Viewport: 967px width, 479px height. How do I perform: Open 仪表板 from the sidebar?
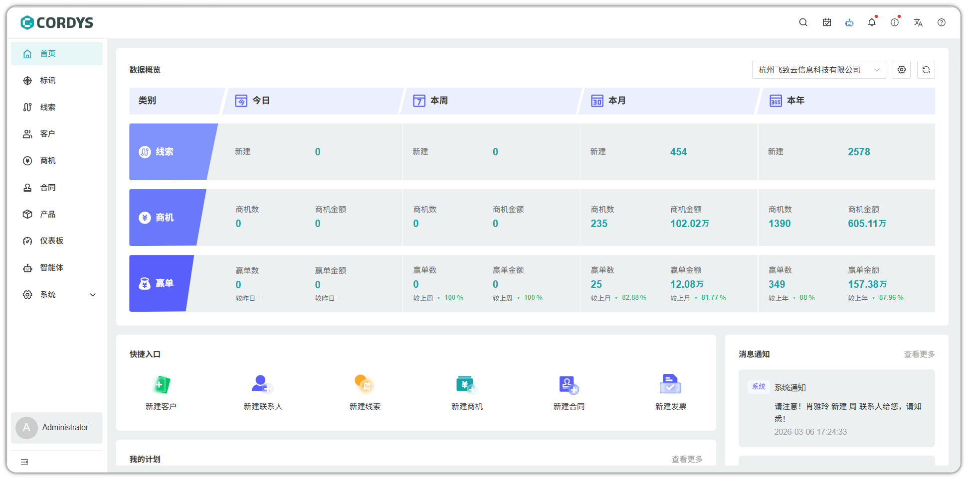51,241
